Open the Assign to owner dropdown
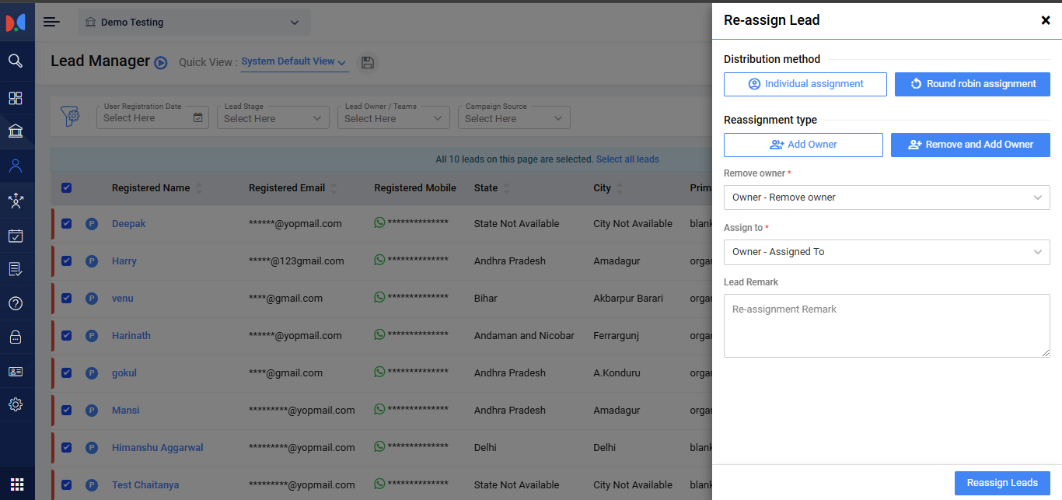Image resolution: width=1062 pixels, height=500 pixels. click(886, 252)
